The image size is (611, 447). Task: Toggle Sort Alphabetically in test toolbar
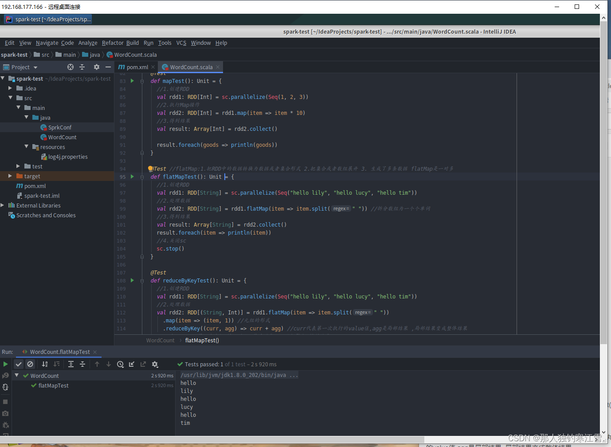(x=45, y=364)
